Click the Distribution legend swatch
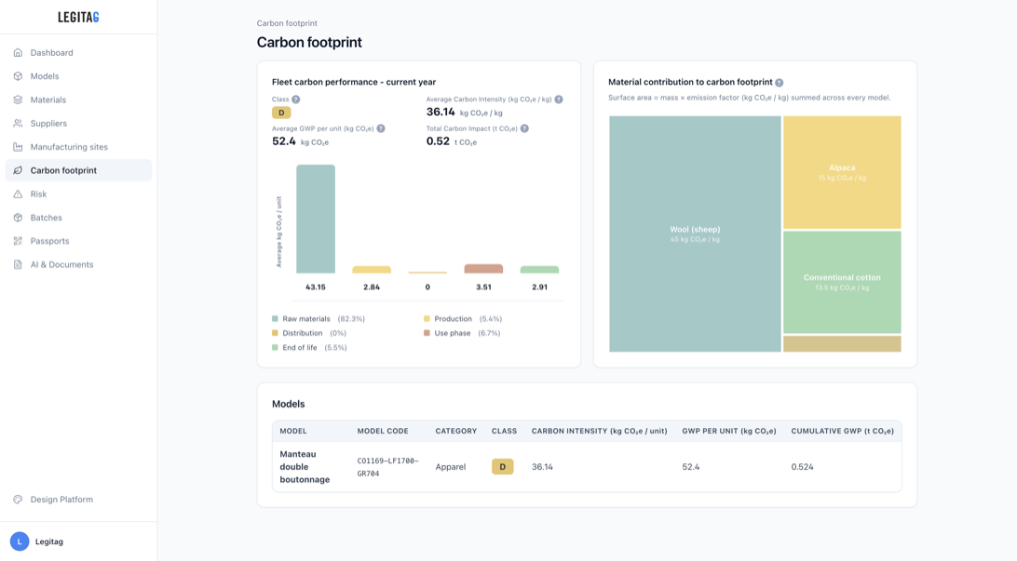Image resolution: width=1017 pixels, height=561 pixels. [275, 333]
